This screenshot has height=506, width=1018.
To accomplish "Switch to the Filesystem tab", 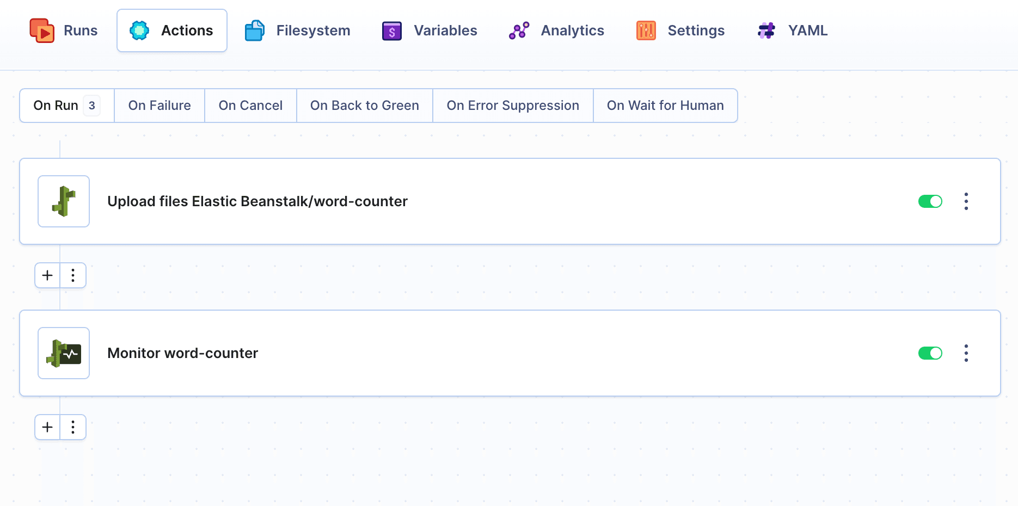I will pyautogui.click(x=297, y=30).
